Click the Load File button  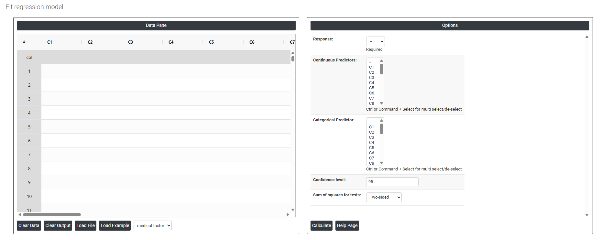(x=85, y=225)
